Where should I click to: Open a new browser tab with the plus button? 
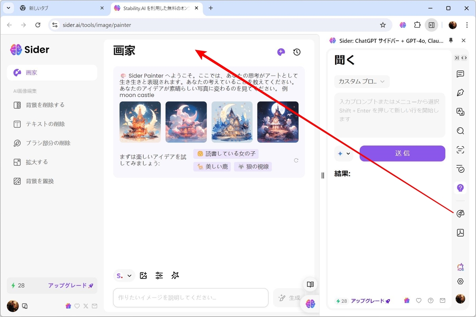(x=211, y=8)
